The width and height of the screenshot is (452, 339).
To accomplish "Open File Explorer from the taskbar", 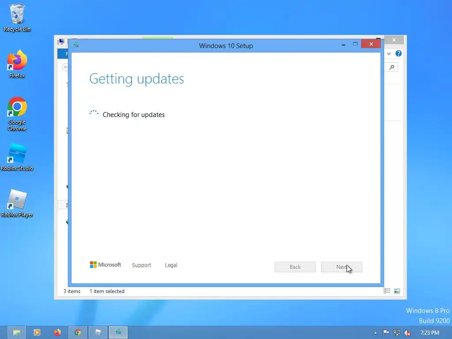I will coord(17,332).
